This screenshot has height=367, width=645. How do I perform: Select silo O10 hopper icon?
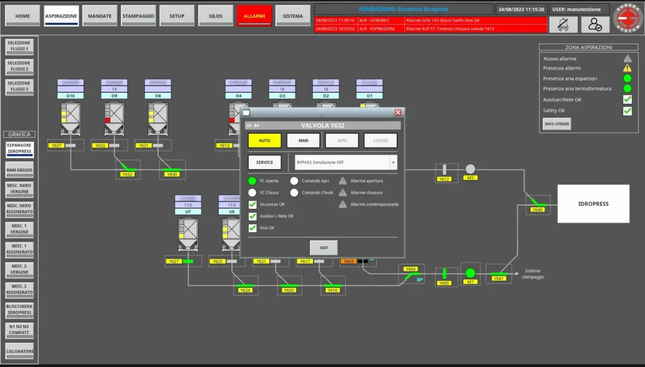(71, 119)
